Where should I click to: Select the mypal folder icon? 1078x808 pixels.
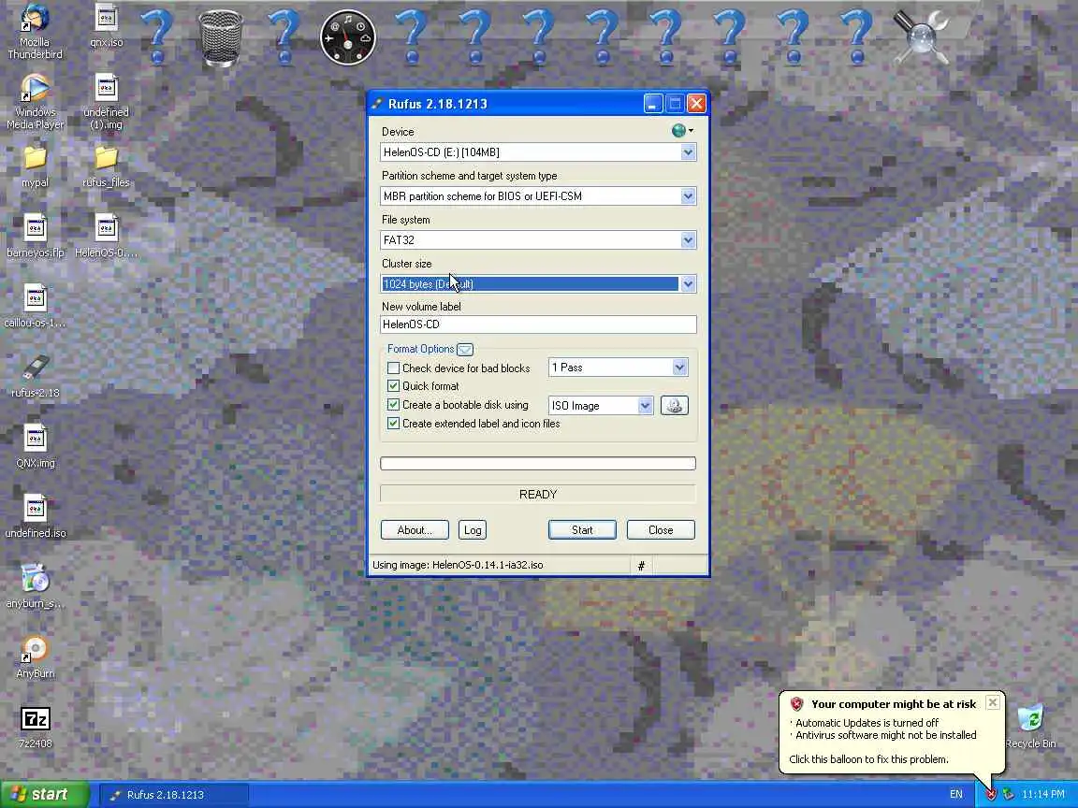click(x=35, y=167)
